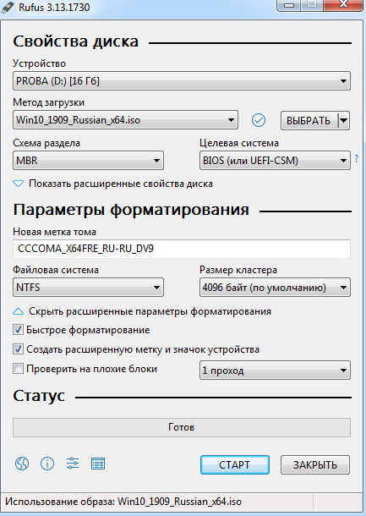Click the Rufus USB title icon

tap(8, 7)
